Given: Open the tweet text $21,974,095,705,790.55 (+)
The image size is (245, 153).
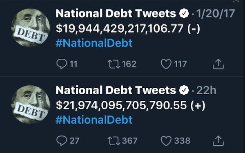Looking at the screenshot, I should (x=131, y=105).
